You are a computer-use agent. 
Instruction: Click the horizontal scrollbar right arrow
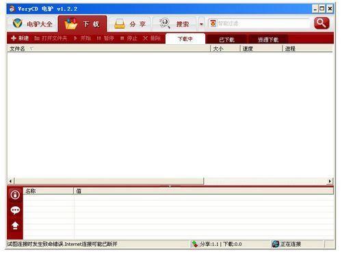coord(330,181)
